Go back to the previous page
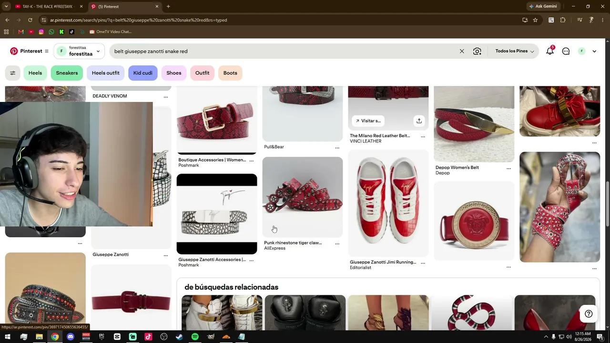The width and height of the screenshot is (610, 343). 7,20
